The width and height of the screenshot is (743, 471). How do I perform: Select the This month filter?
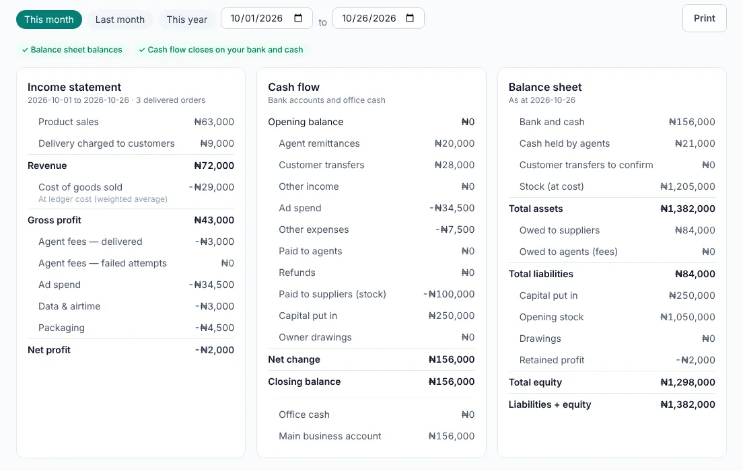(49, 20)
